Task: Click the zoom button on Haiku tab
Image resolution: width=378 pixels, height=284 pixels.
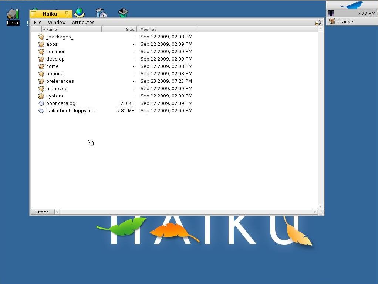Action: point(68,14)
